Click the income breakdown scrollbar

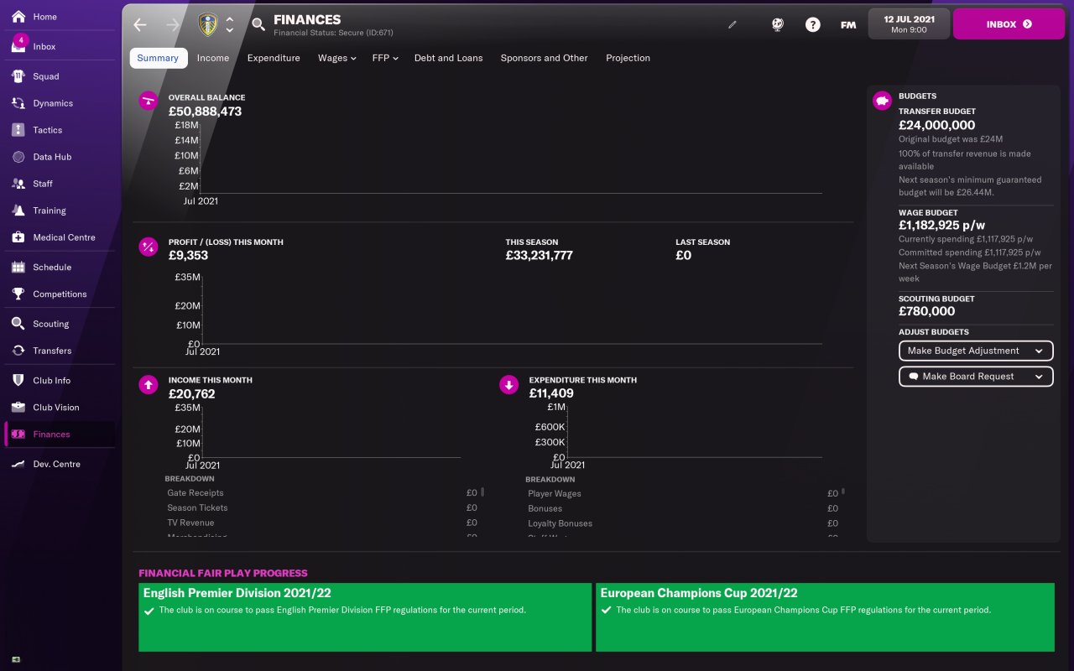coord(482,492)
